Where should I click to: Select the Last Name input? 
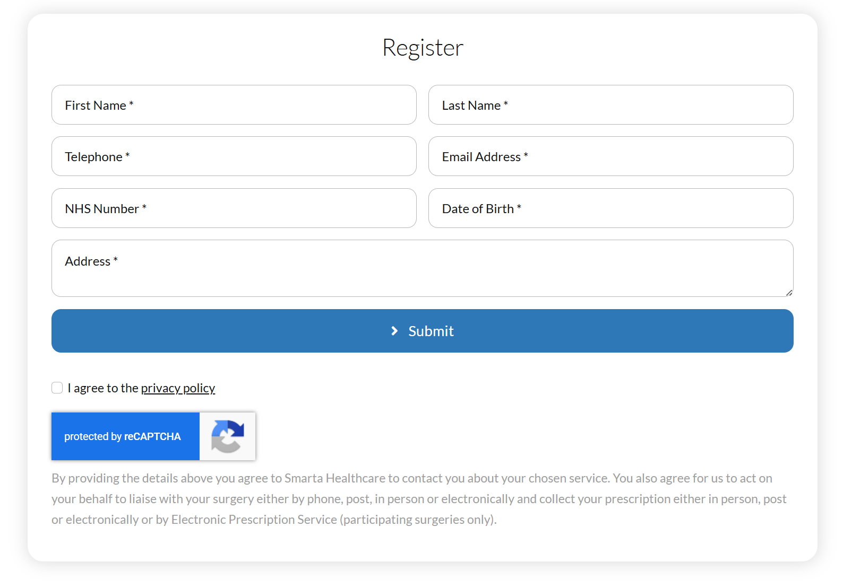[x=610, y=105]
